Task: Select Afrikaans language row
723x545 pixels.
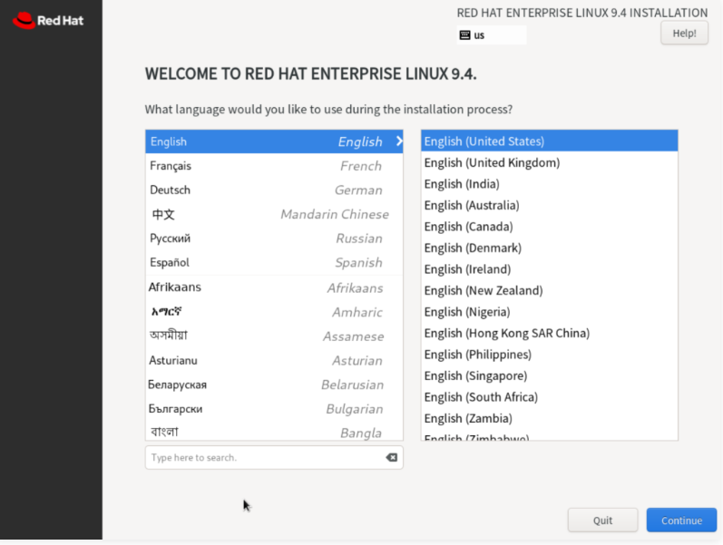Action: (x=274, y=287)
